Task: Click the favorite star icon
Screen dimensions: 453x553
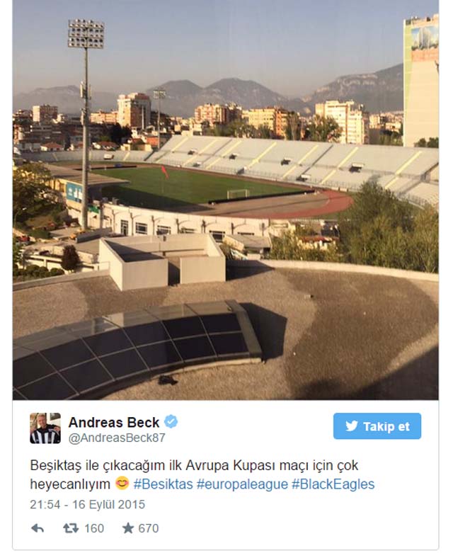Action: coord(128,528)
